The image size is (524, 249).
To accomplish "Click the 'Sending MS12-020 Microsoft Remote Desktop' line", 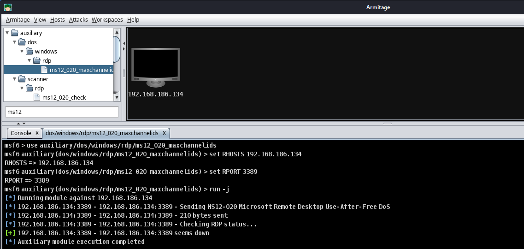I will (198, 207).
